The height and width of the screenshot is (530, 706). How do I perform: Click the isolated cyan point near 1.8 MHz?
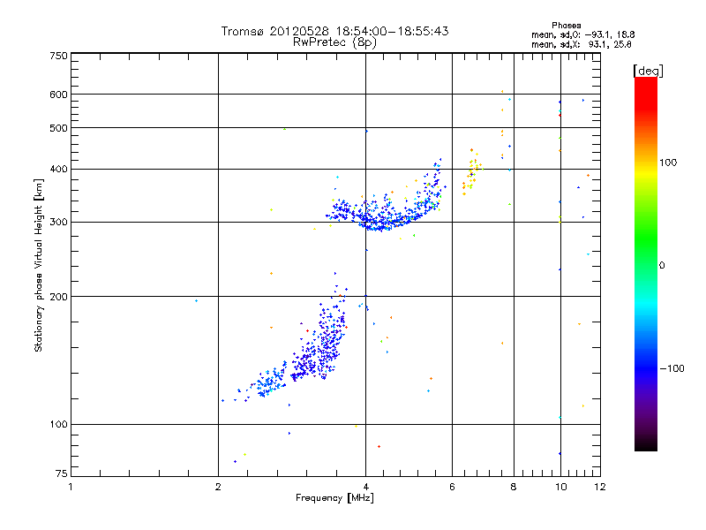pos(196,300)
